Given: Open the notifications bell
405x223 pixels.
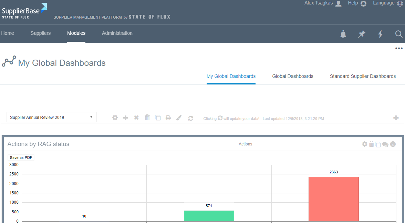Looking at the screenshot, I should (343, 34).
